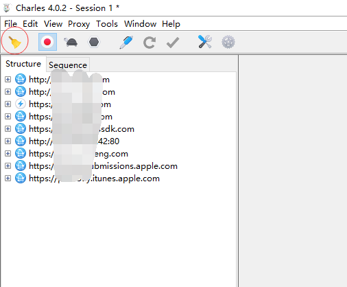This screenshot has height=287, width=347.
Task: Select the host ending in eng.com
Action: 78,154
